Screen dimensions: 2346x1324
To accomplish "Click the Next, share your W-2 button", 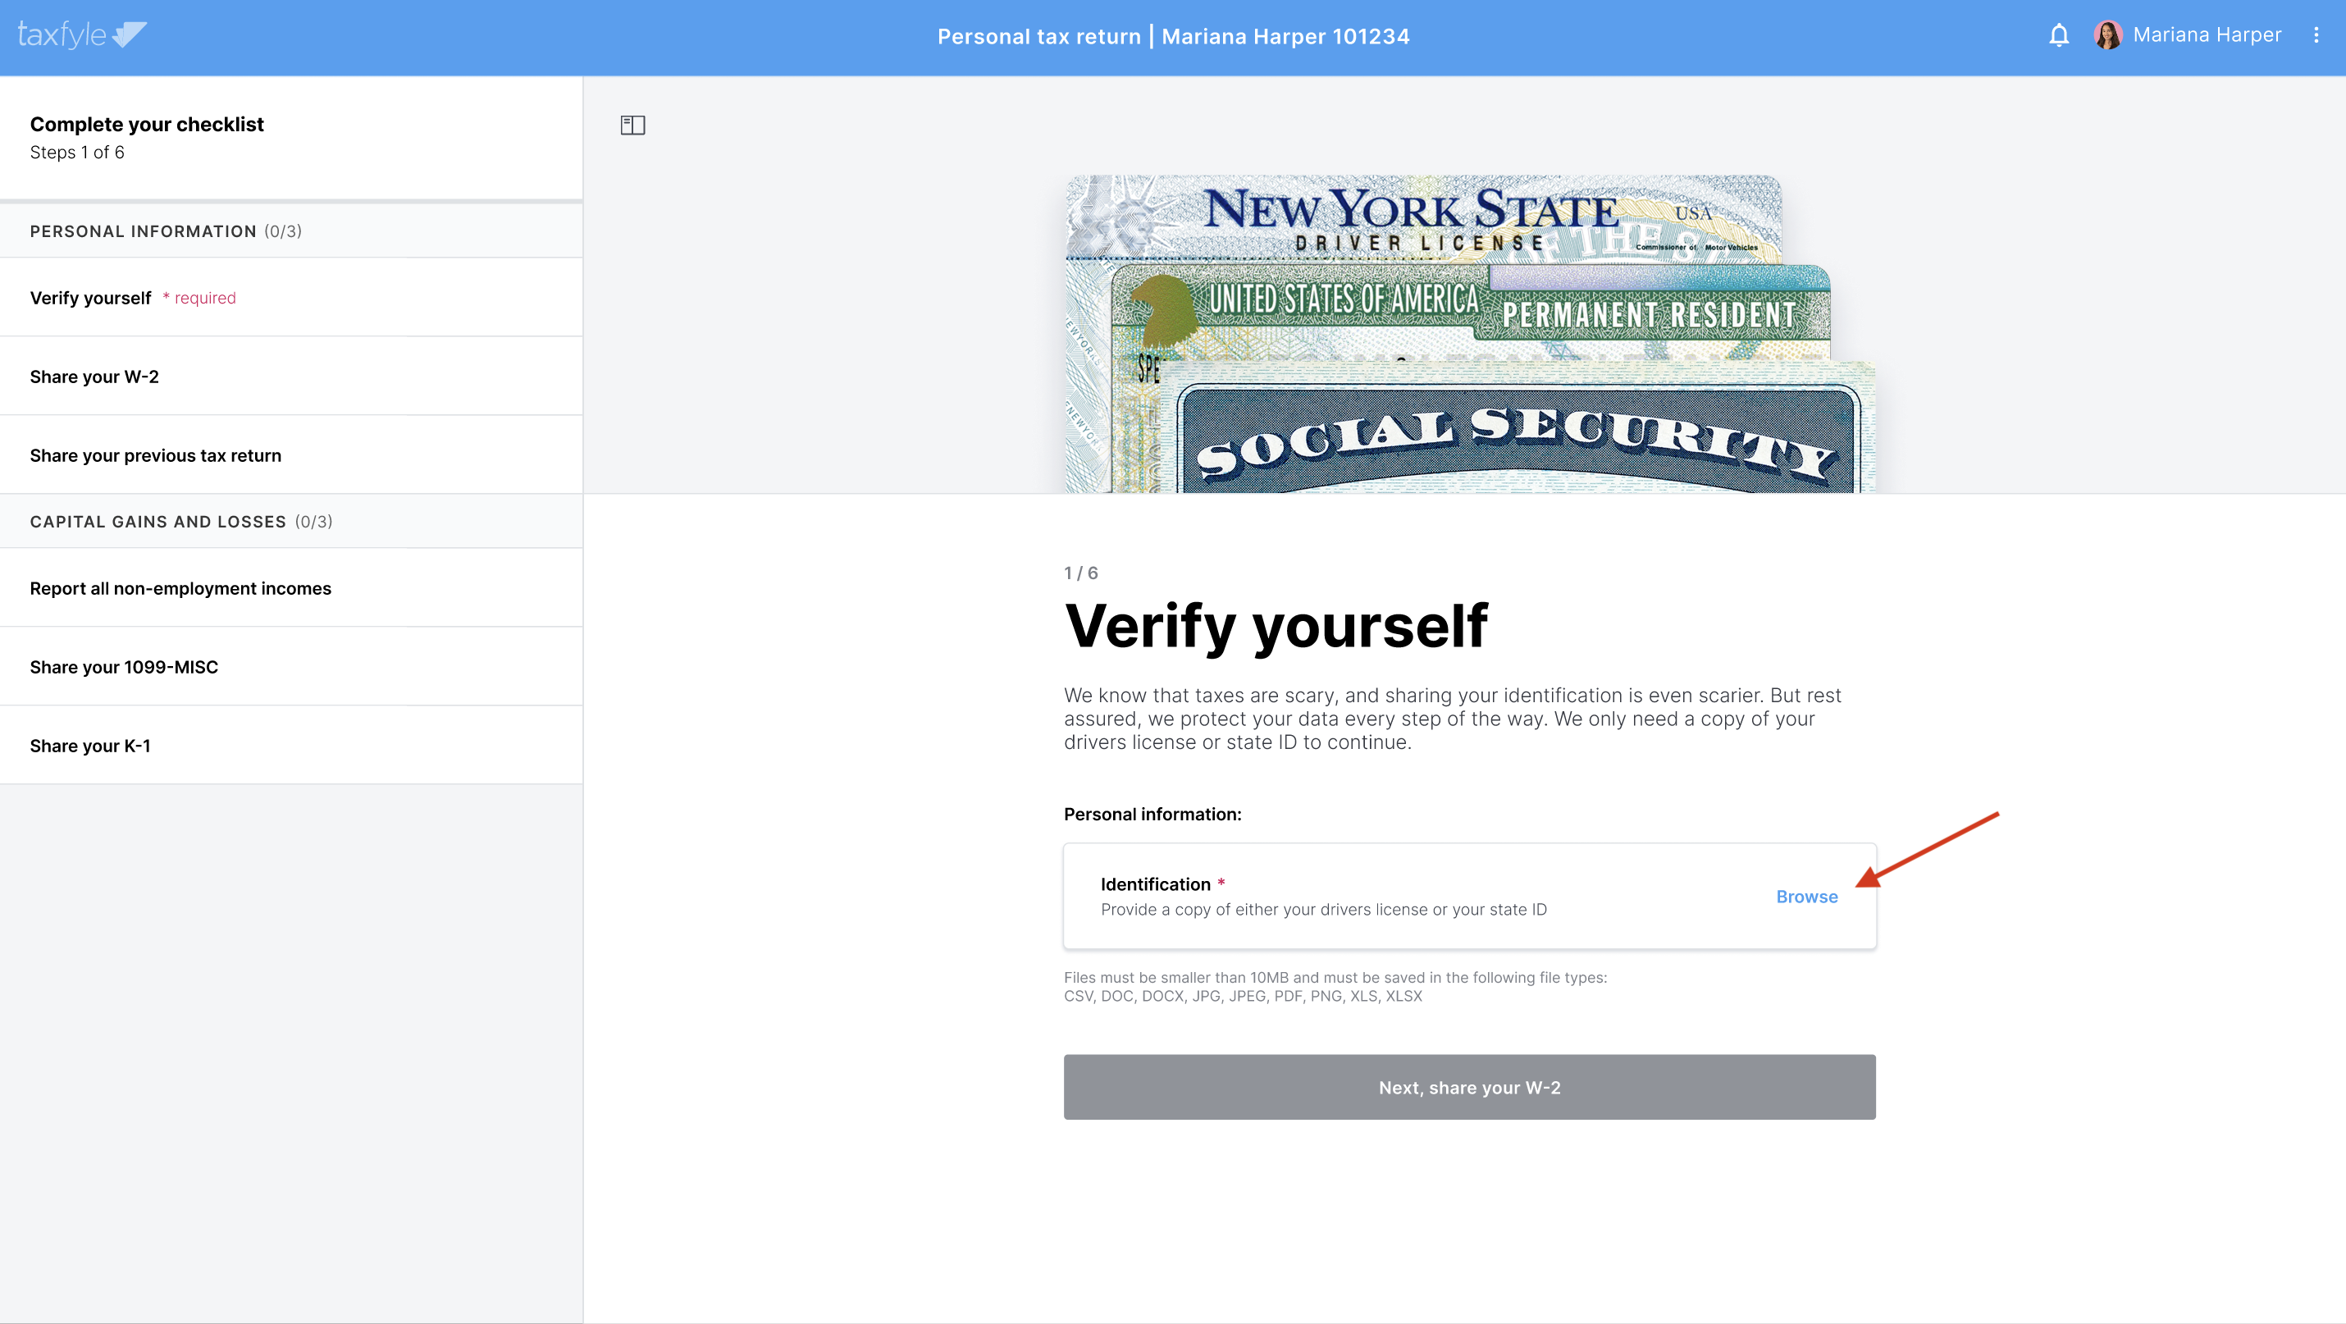I will 1469,1087.
